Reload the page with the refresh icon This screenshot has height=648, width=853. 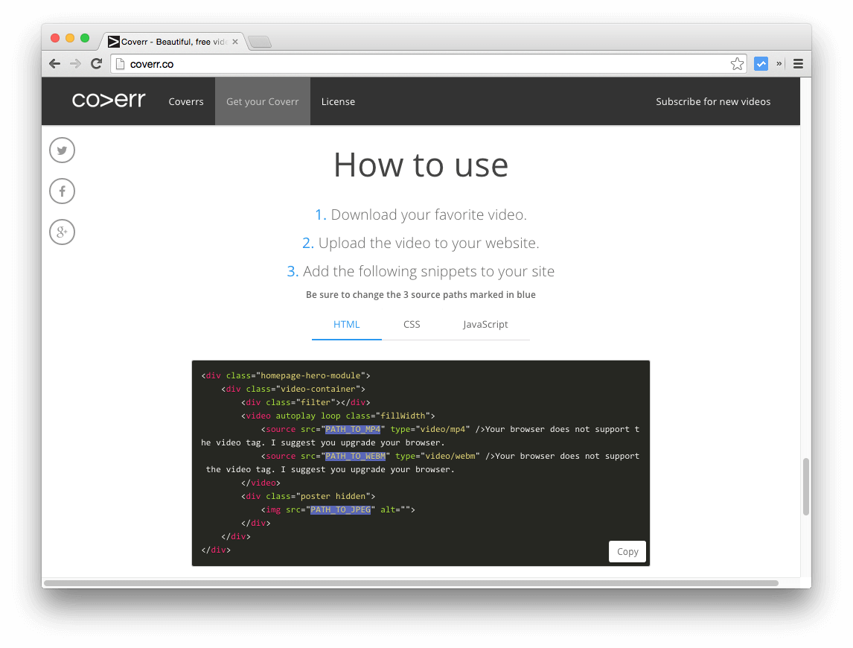(x=96, y=63)
